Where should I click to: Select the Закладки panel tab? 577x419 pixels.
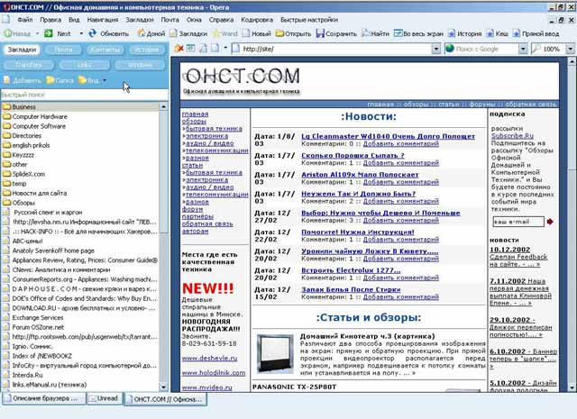coord(22,50)
